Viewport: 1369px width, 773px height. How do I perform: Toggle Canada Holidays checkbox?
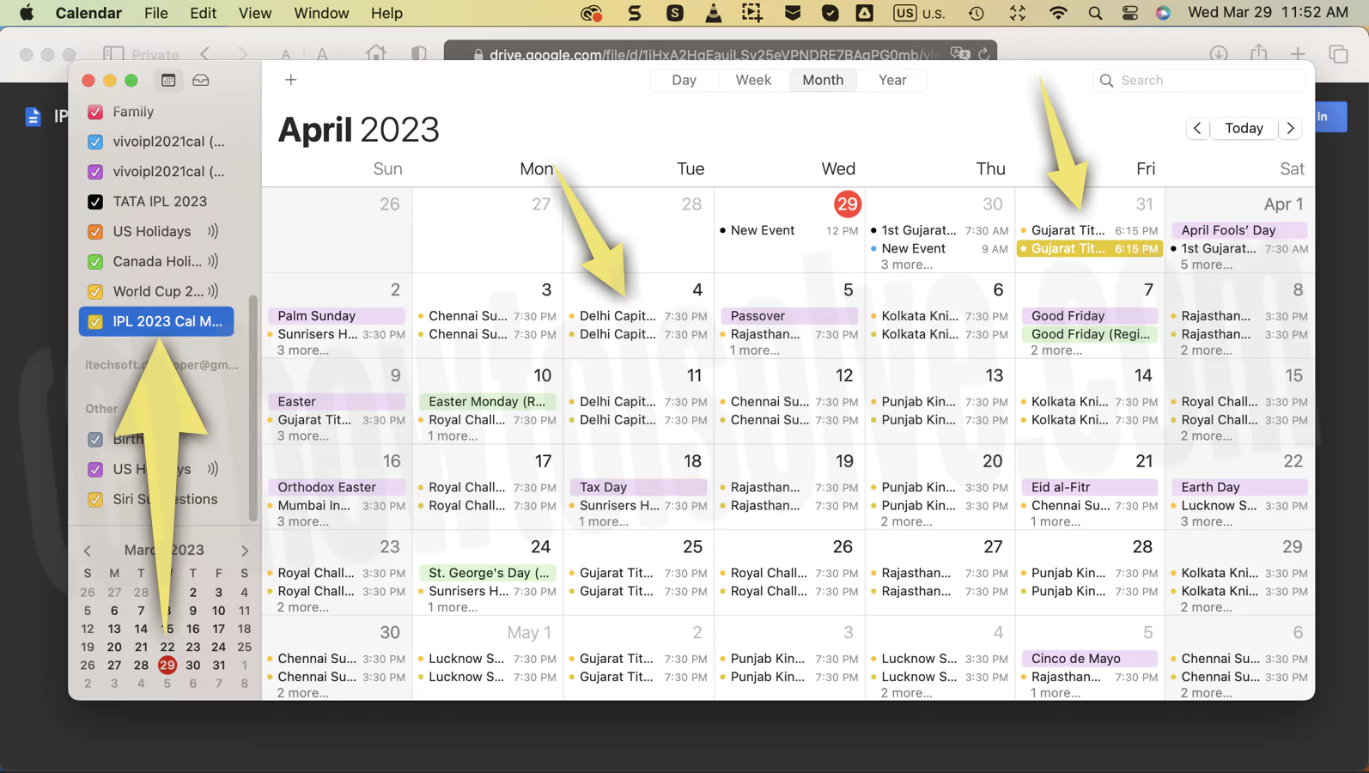point(95,262)
